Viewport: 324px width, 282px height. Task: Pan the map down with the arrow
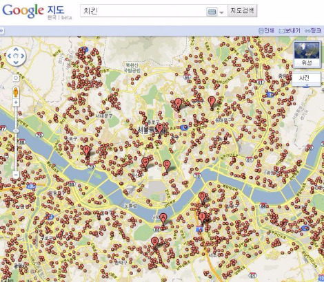click(x=16, y=63)
